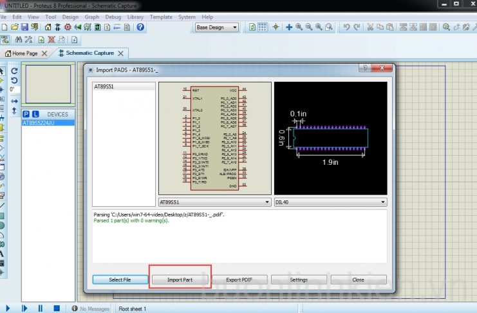Select AT89S5224JU in the devices list
This screenshot has width=477, height=313.
coord(48,123)
